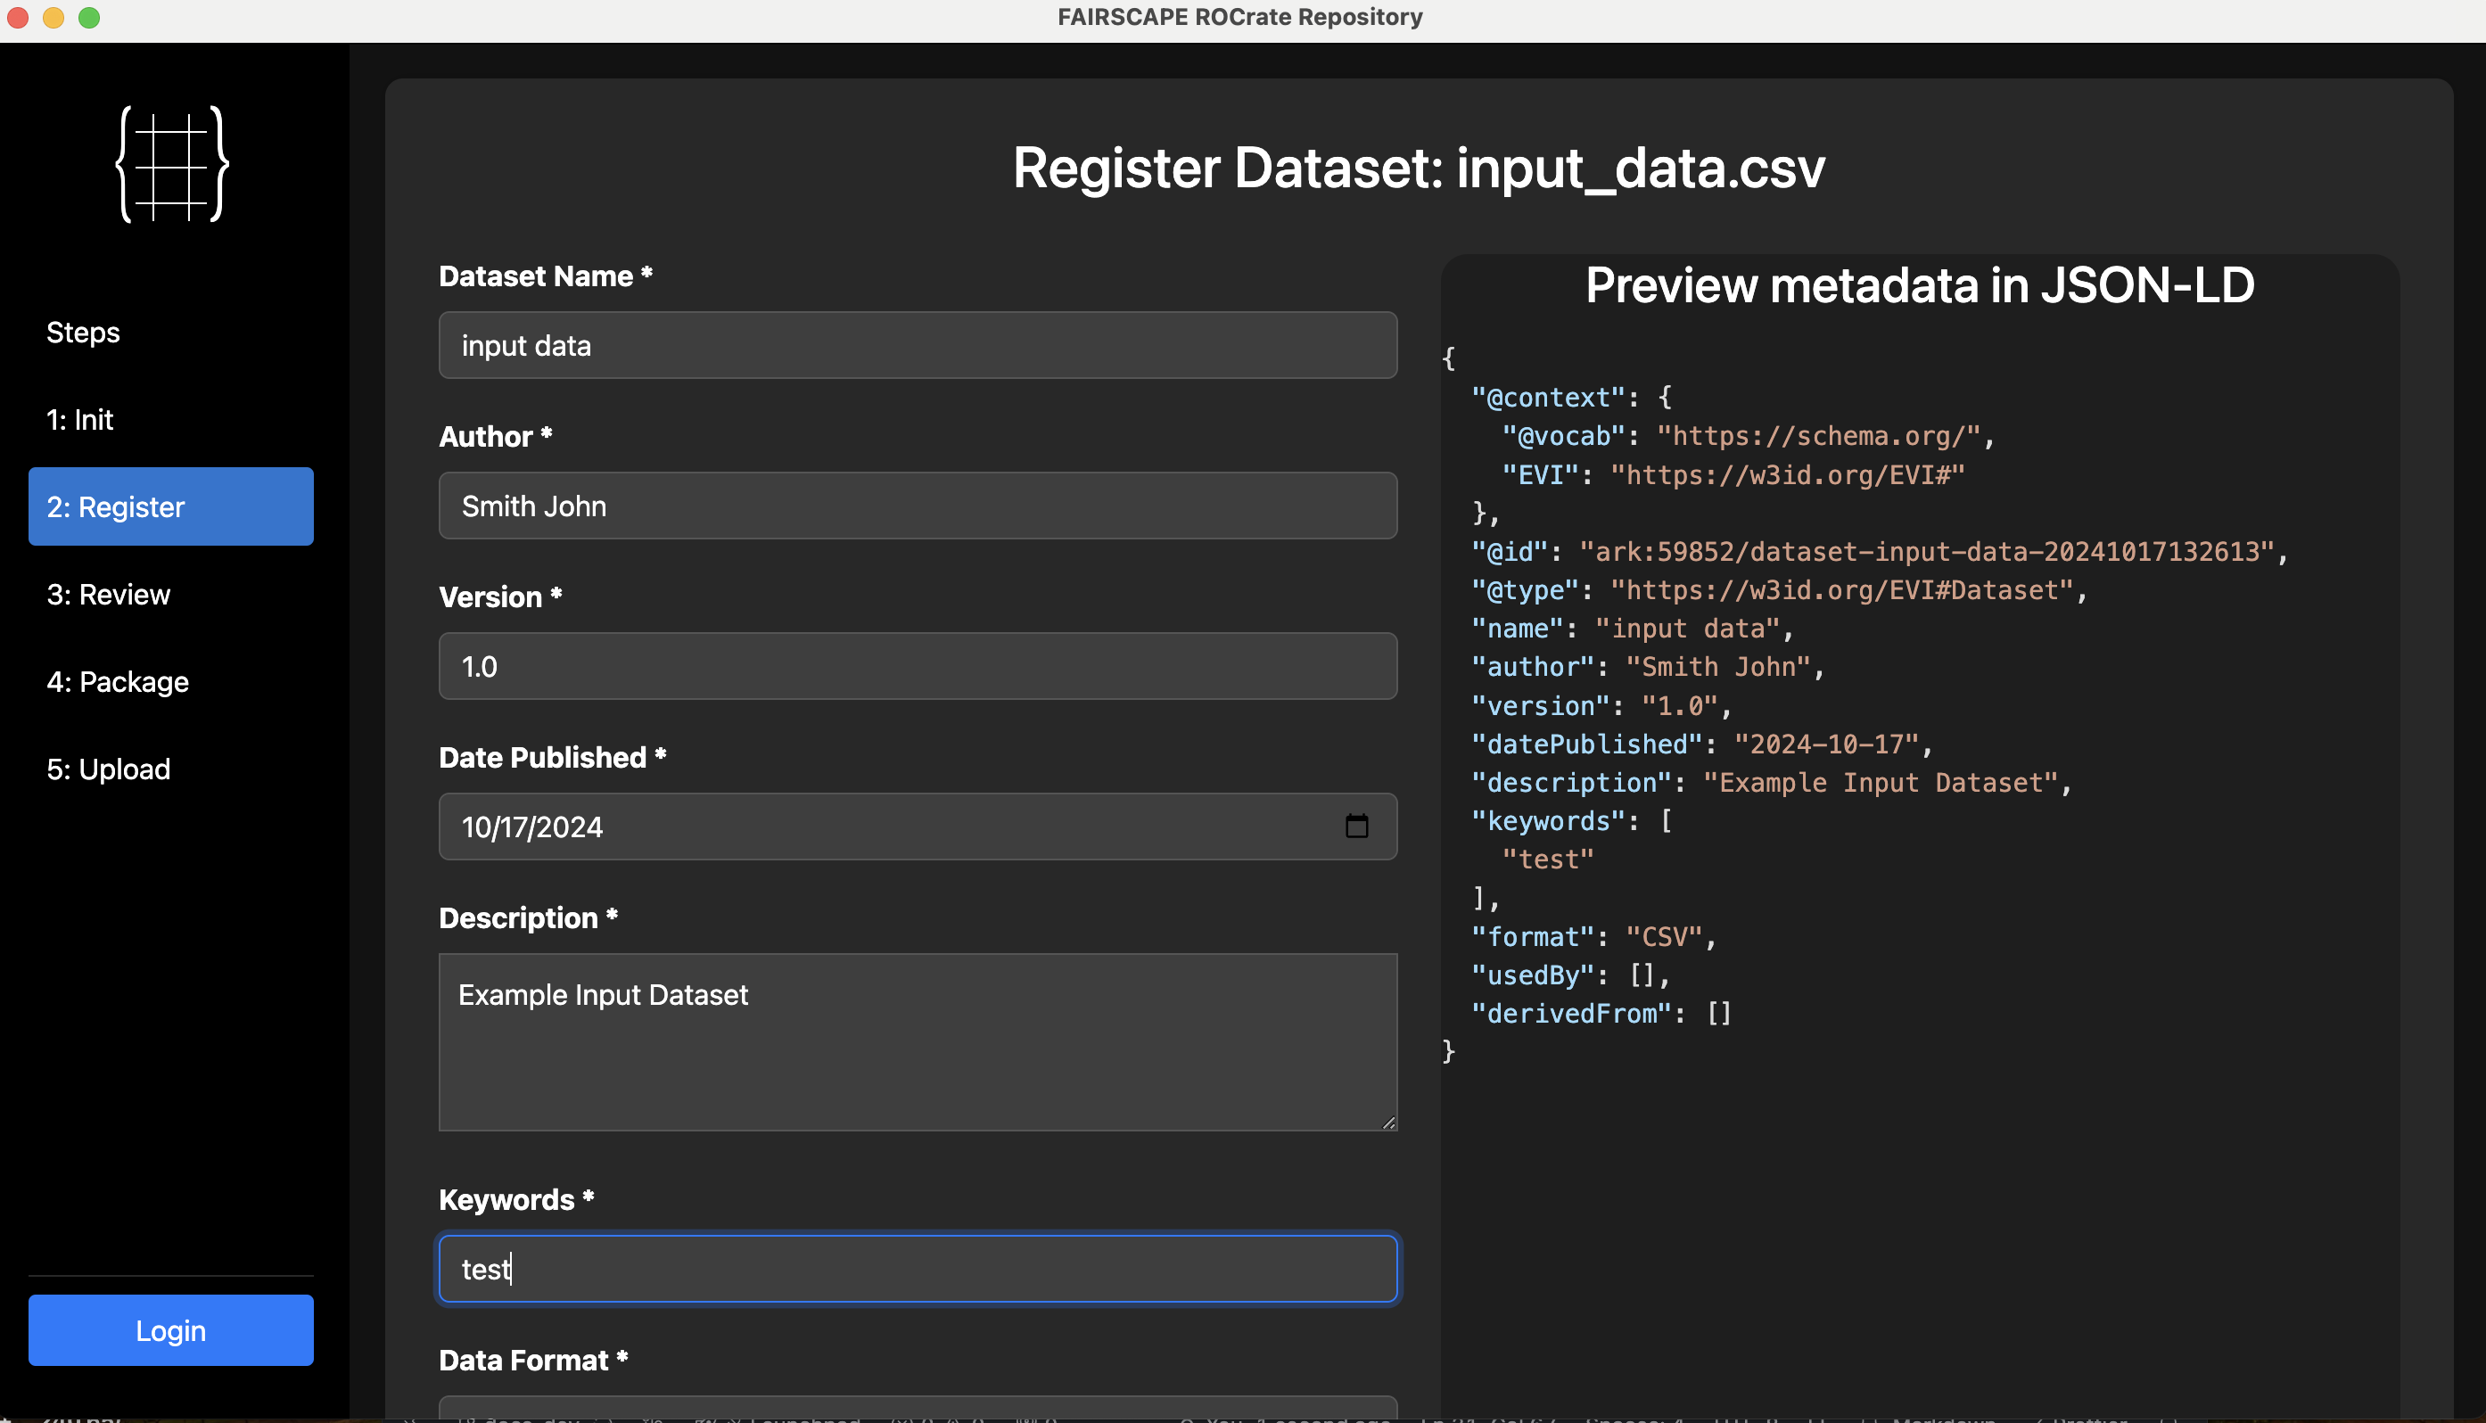This screenshot has width=2486, height=1423.
Task: Click the "@context" JSON key line
Action: [1571, 398]
